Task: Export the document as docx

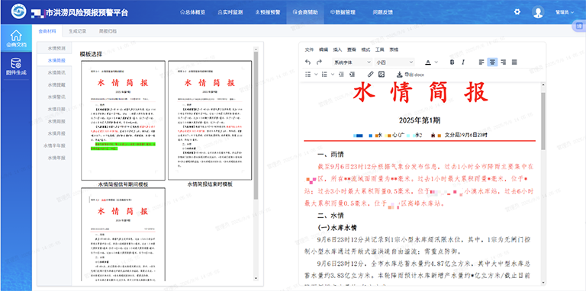Action: tap(410, 74)
